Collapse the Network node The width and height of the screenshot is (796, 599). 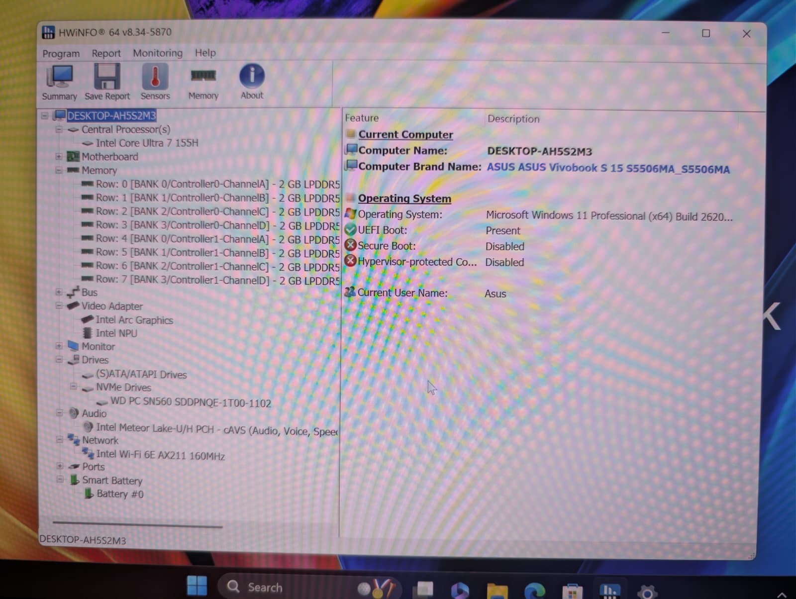coord(59,439)
